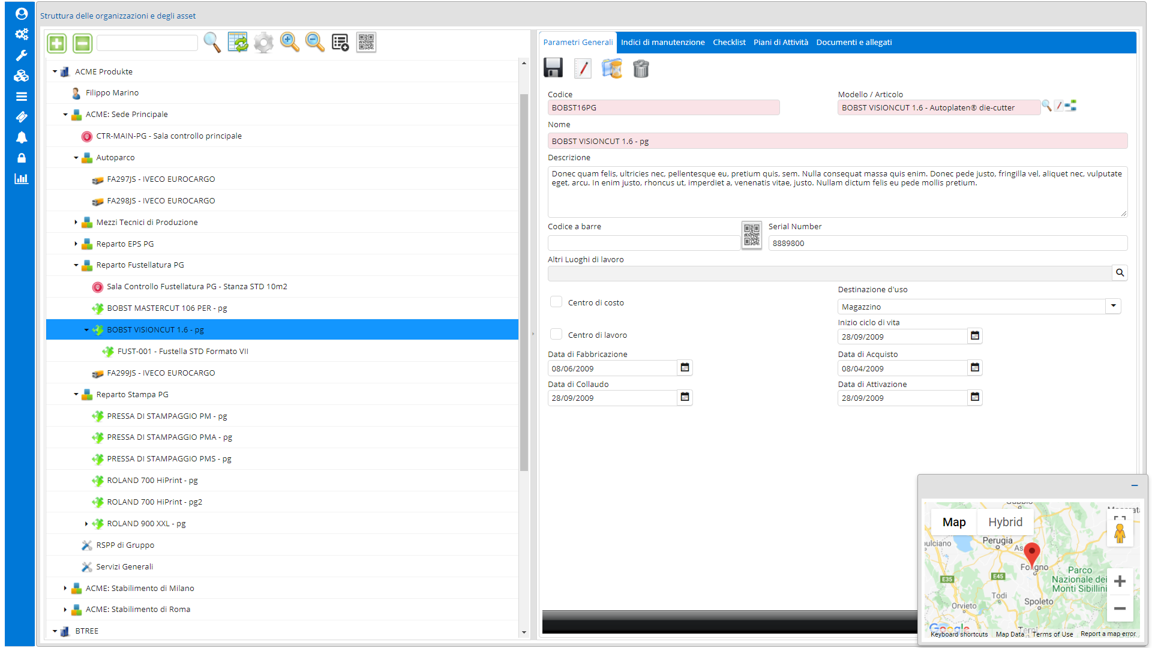
Task: Open calendar for Data di Attivazione
Action: (x=975, y=397)
